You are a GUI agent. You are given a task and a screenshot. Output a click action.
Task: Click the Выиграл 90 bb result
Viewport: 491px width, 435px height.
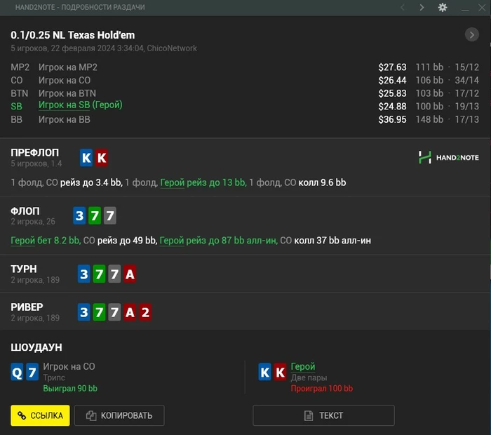pyautogui.click(x=70, y=388)
